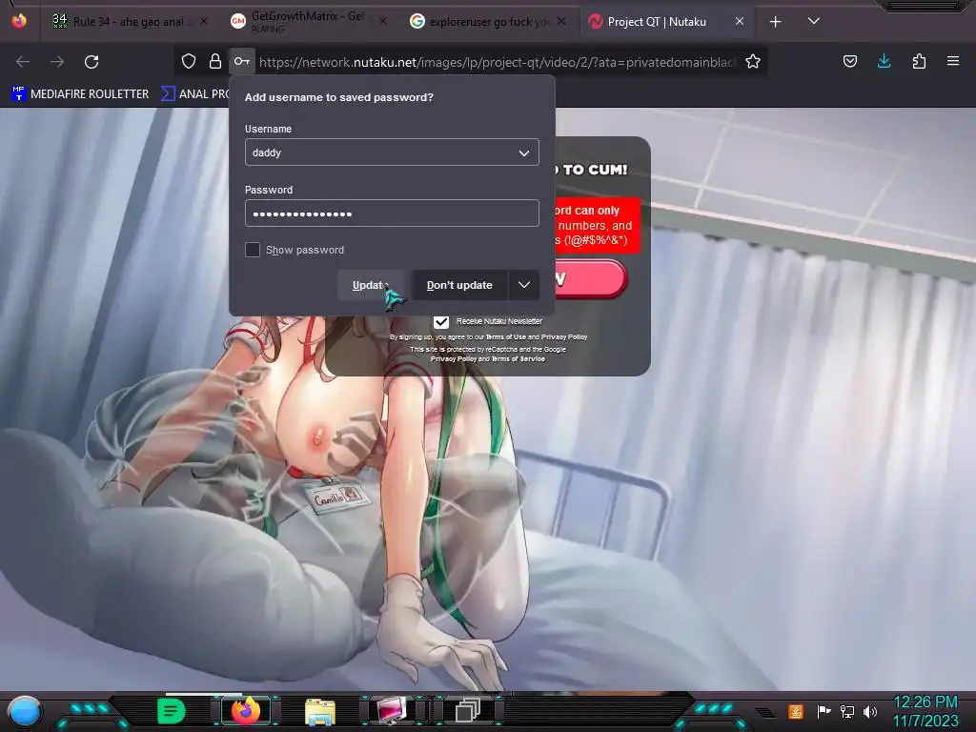Toggle the Show password checkbox
Image resolution: width=976 pixels, height=732 pixels.
click(252, 250)
